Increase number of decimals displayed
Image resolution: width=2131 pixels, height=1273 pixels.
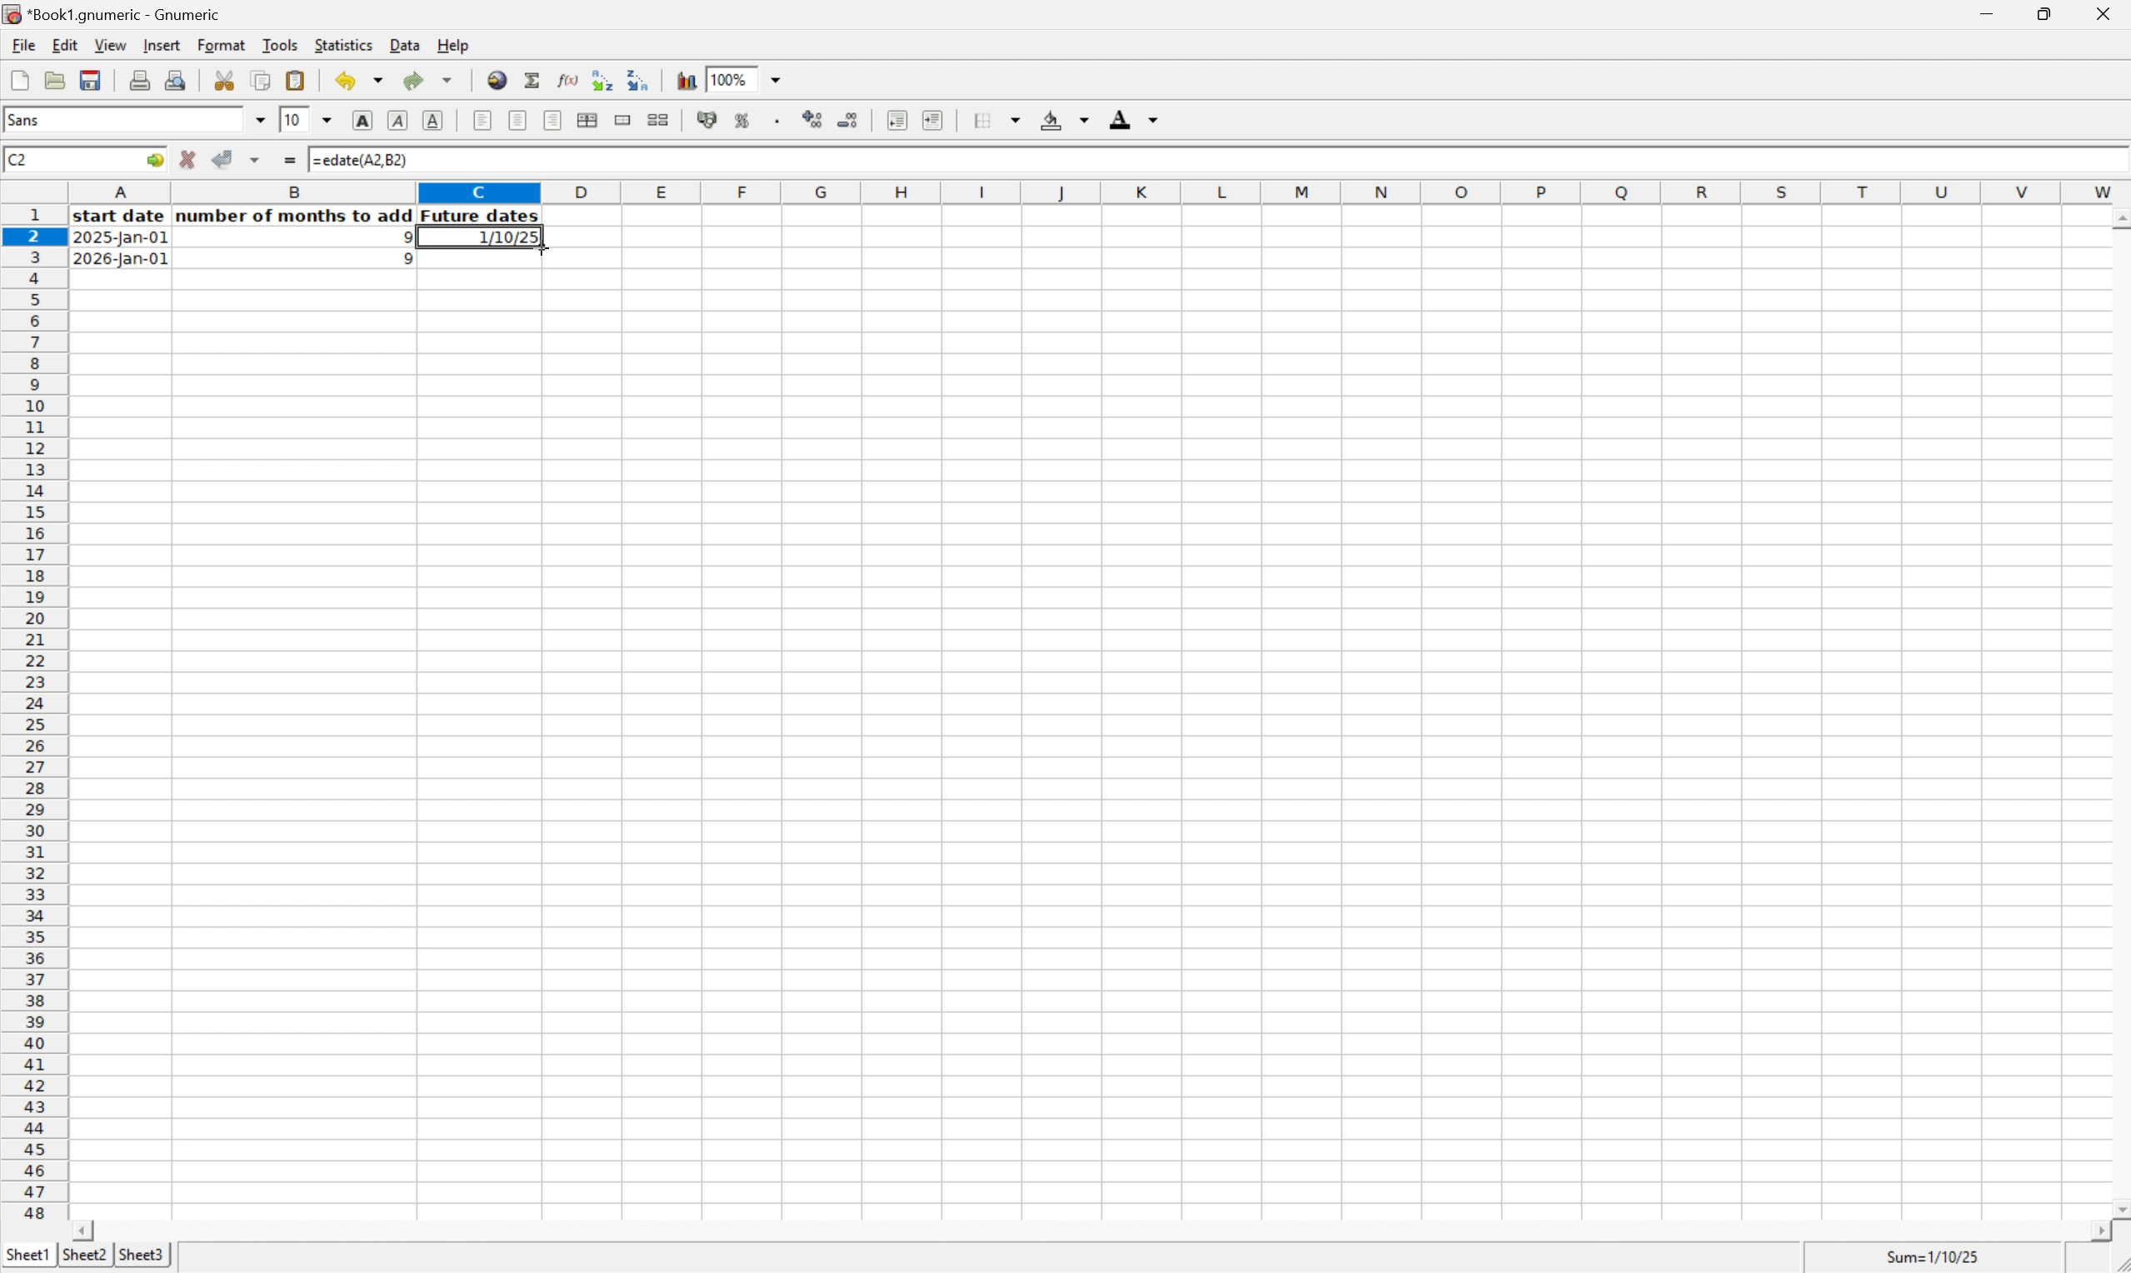[x=813, y=120]
